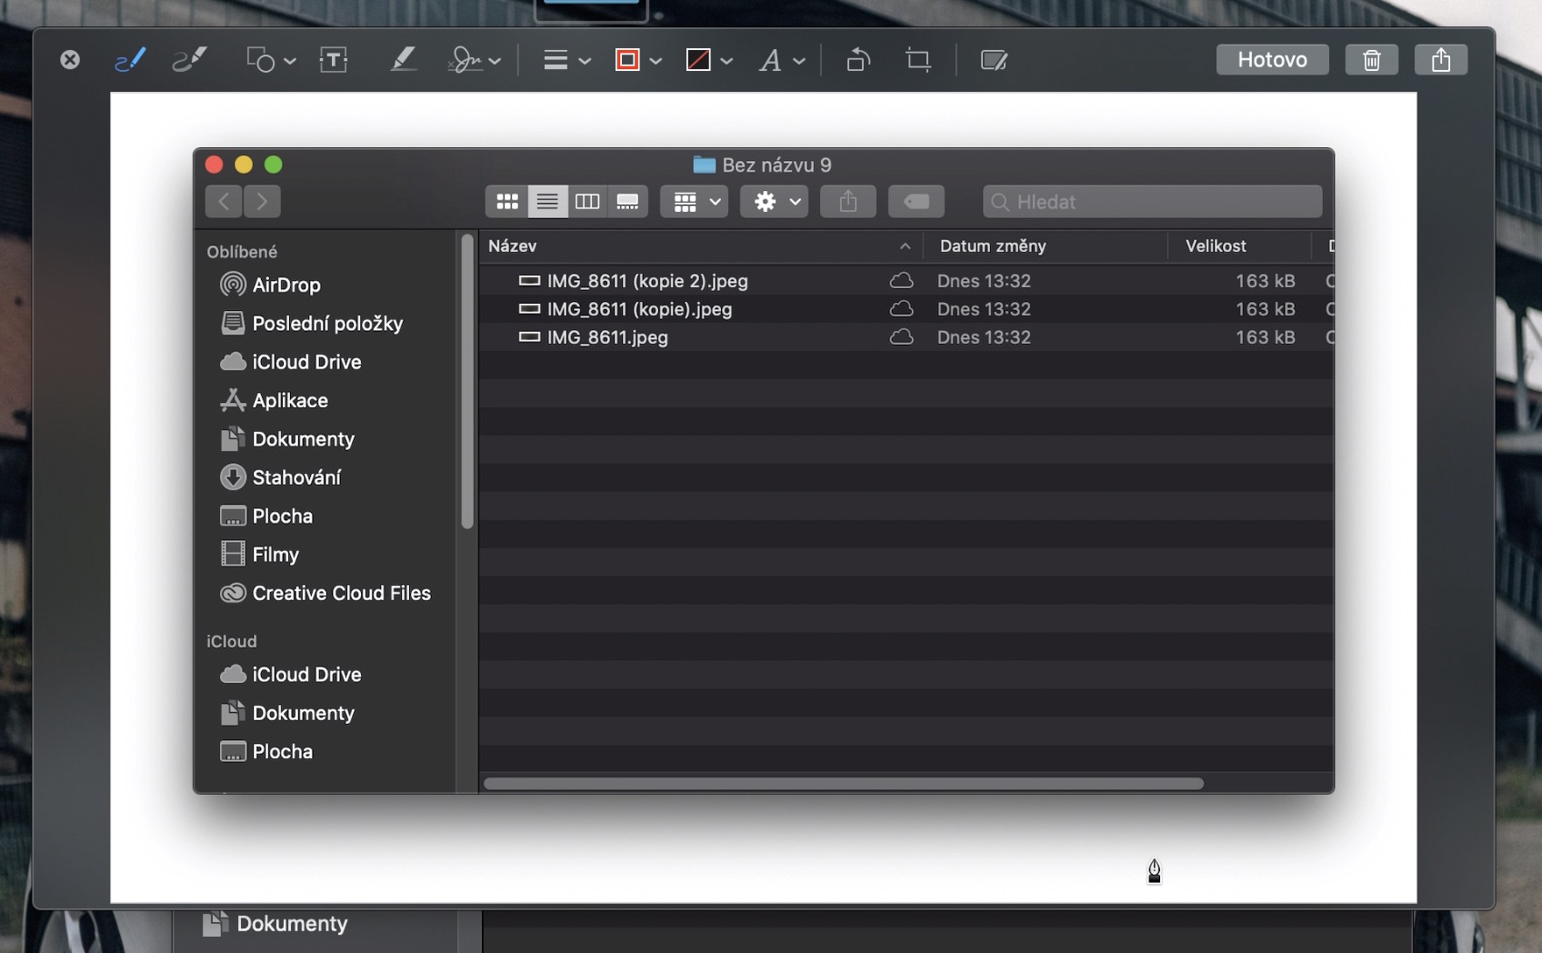Select file IMG_8611 (kopie 2).jpeg
Viewport: 1542px width, 953px height.
(x=906, y=281)
